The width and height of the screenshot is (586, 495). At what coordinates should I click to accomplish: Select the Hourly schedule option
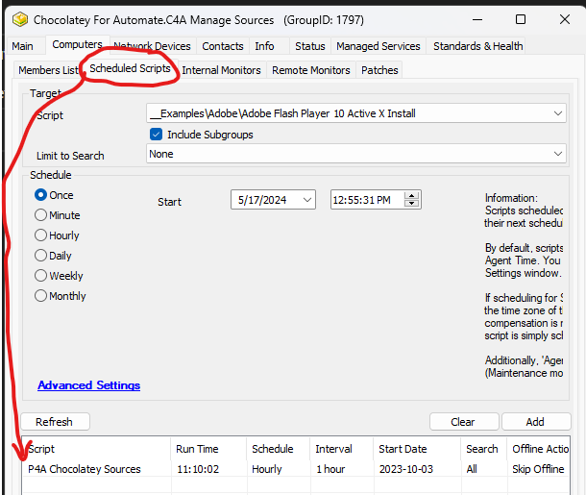click(40, 235)
